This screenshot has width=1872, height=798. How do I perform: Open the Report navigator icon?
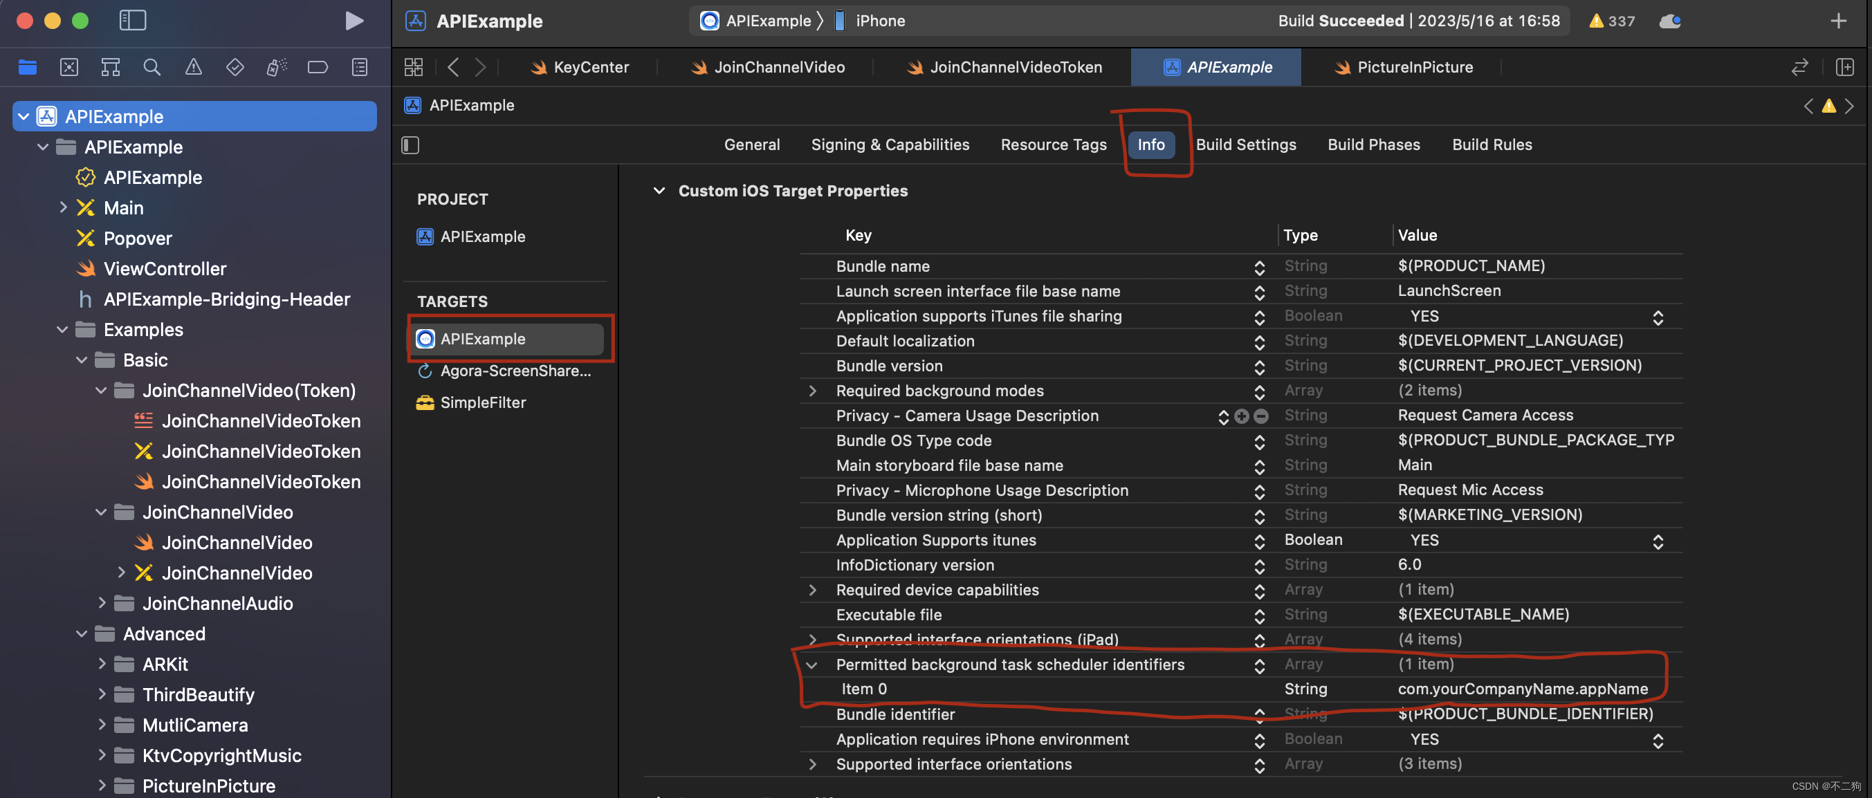coord(360,68)
